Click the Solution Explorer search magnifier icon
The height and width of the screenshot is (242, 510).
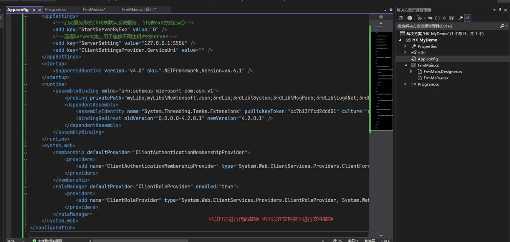click(x=502, y=26)
